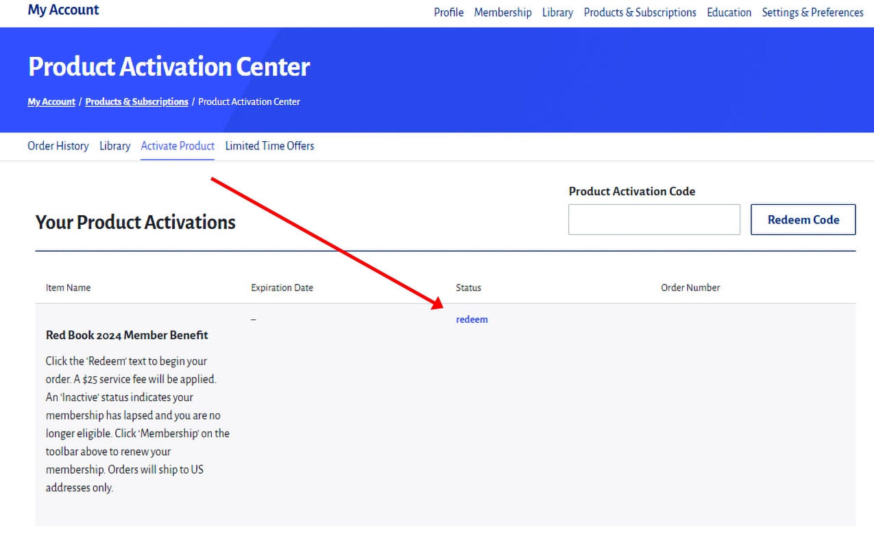Switch to the Order History tab

click(58, 146)
